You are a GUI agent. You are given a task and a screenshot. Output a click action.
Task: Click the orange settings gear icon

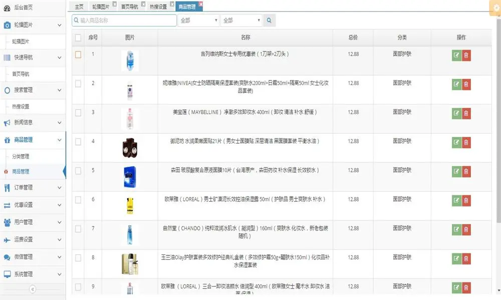(x=496, y=8)
